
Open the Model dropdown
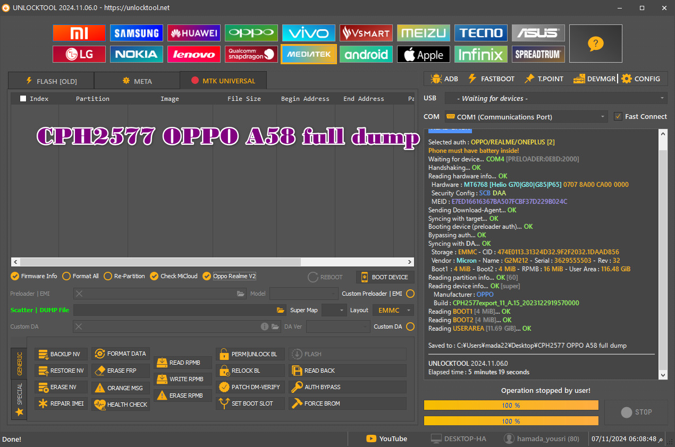303,294
